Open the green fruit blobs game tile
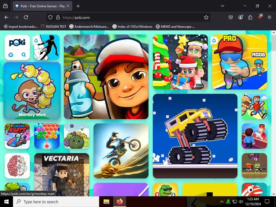This screenshot has width=276, height=207. pos(77,136)
